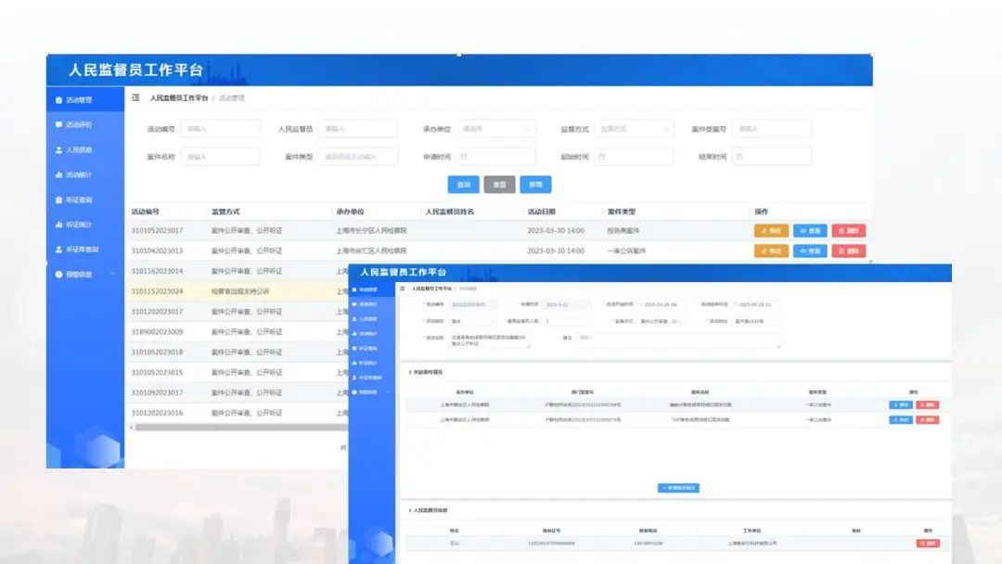The width and height of the screenshot is (1002, 564).
Task: Click the horizontal scrollbar under the activity table
Action: coord(232,428)
